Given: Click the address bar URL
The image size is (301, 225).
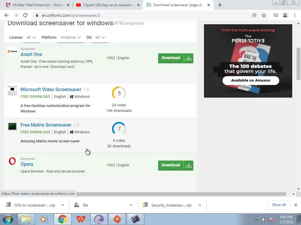Looking at the screenshot, I should [x=71, y=15].
